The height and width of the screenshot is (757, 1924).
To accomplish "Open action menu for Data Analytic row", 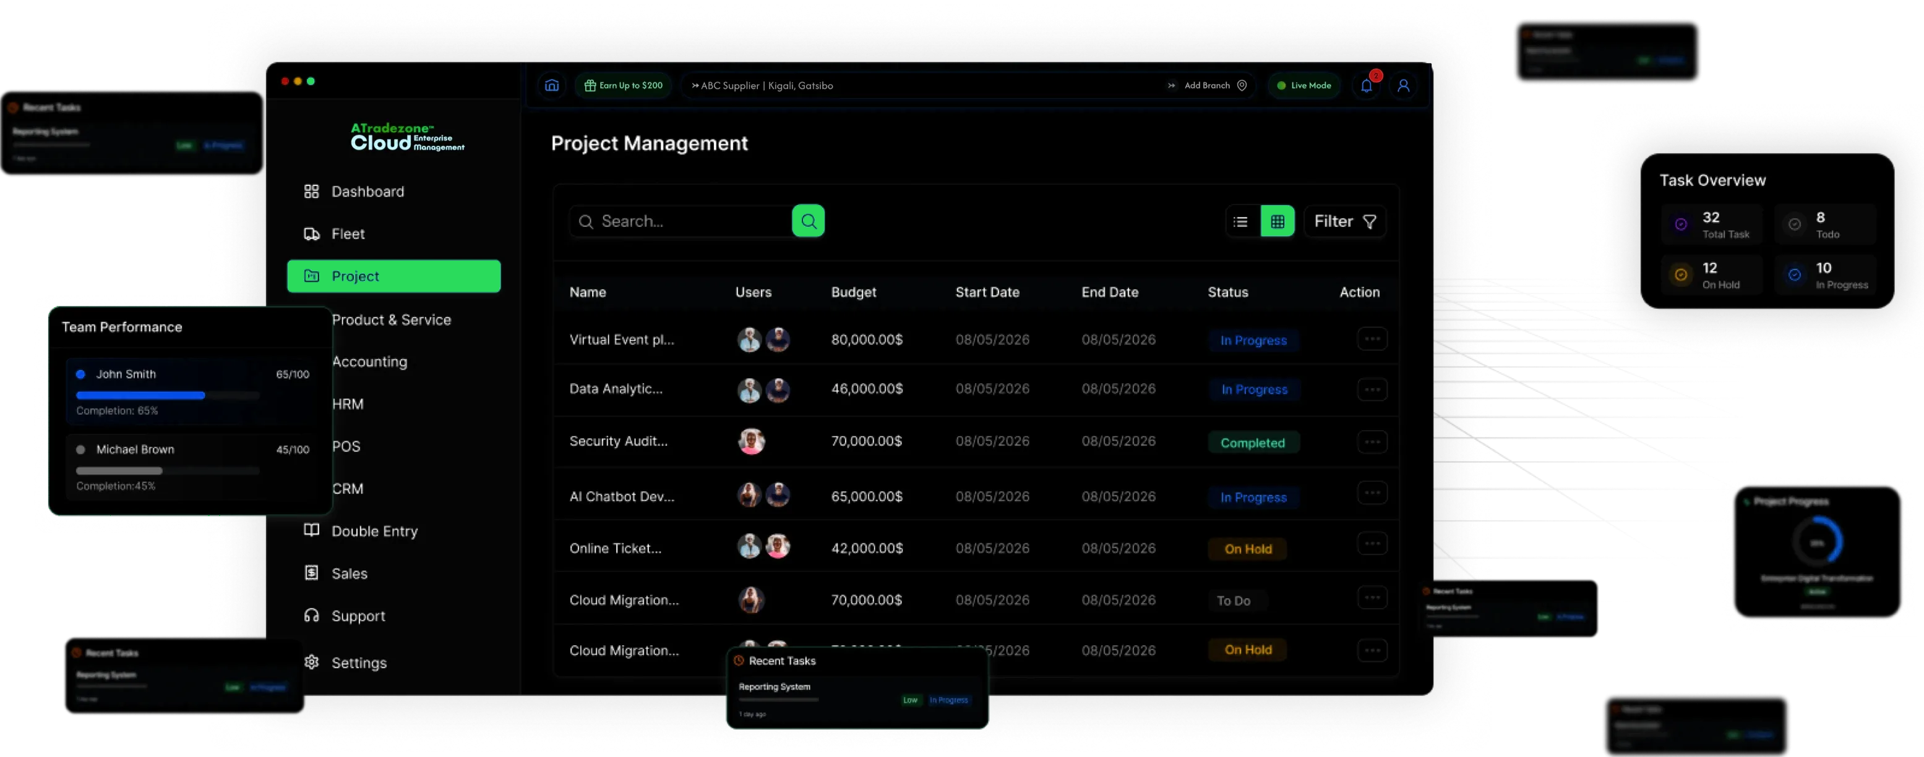I will tap(1372, 389).
